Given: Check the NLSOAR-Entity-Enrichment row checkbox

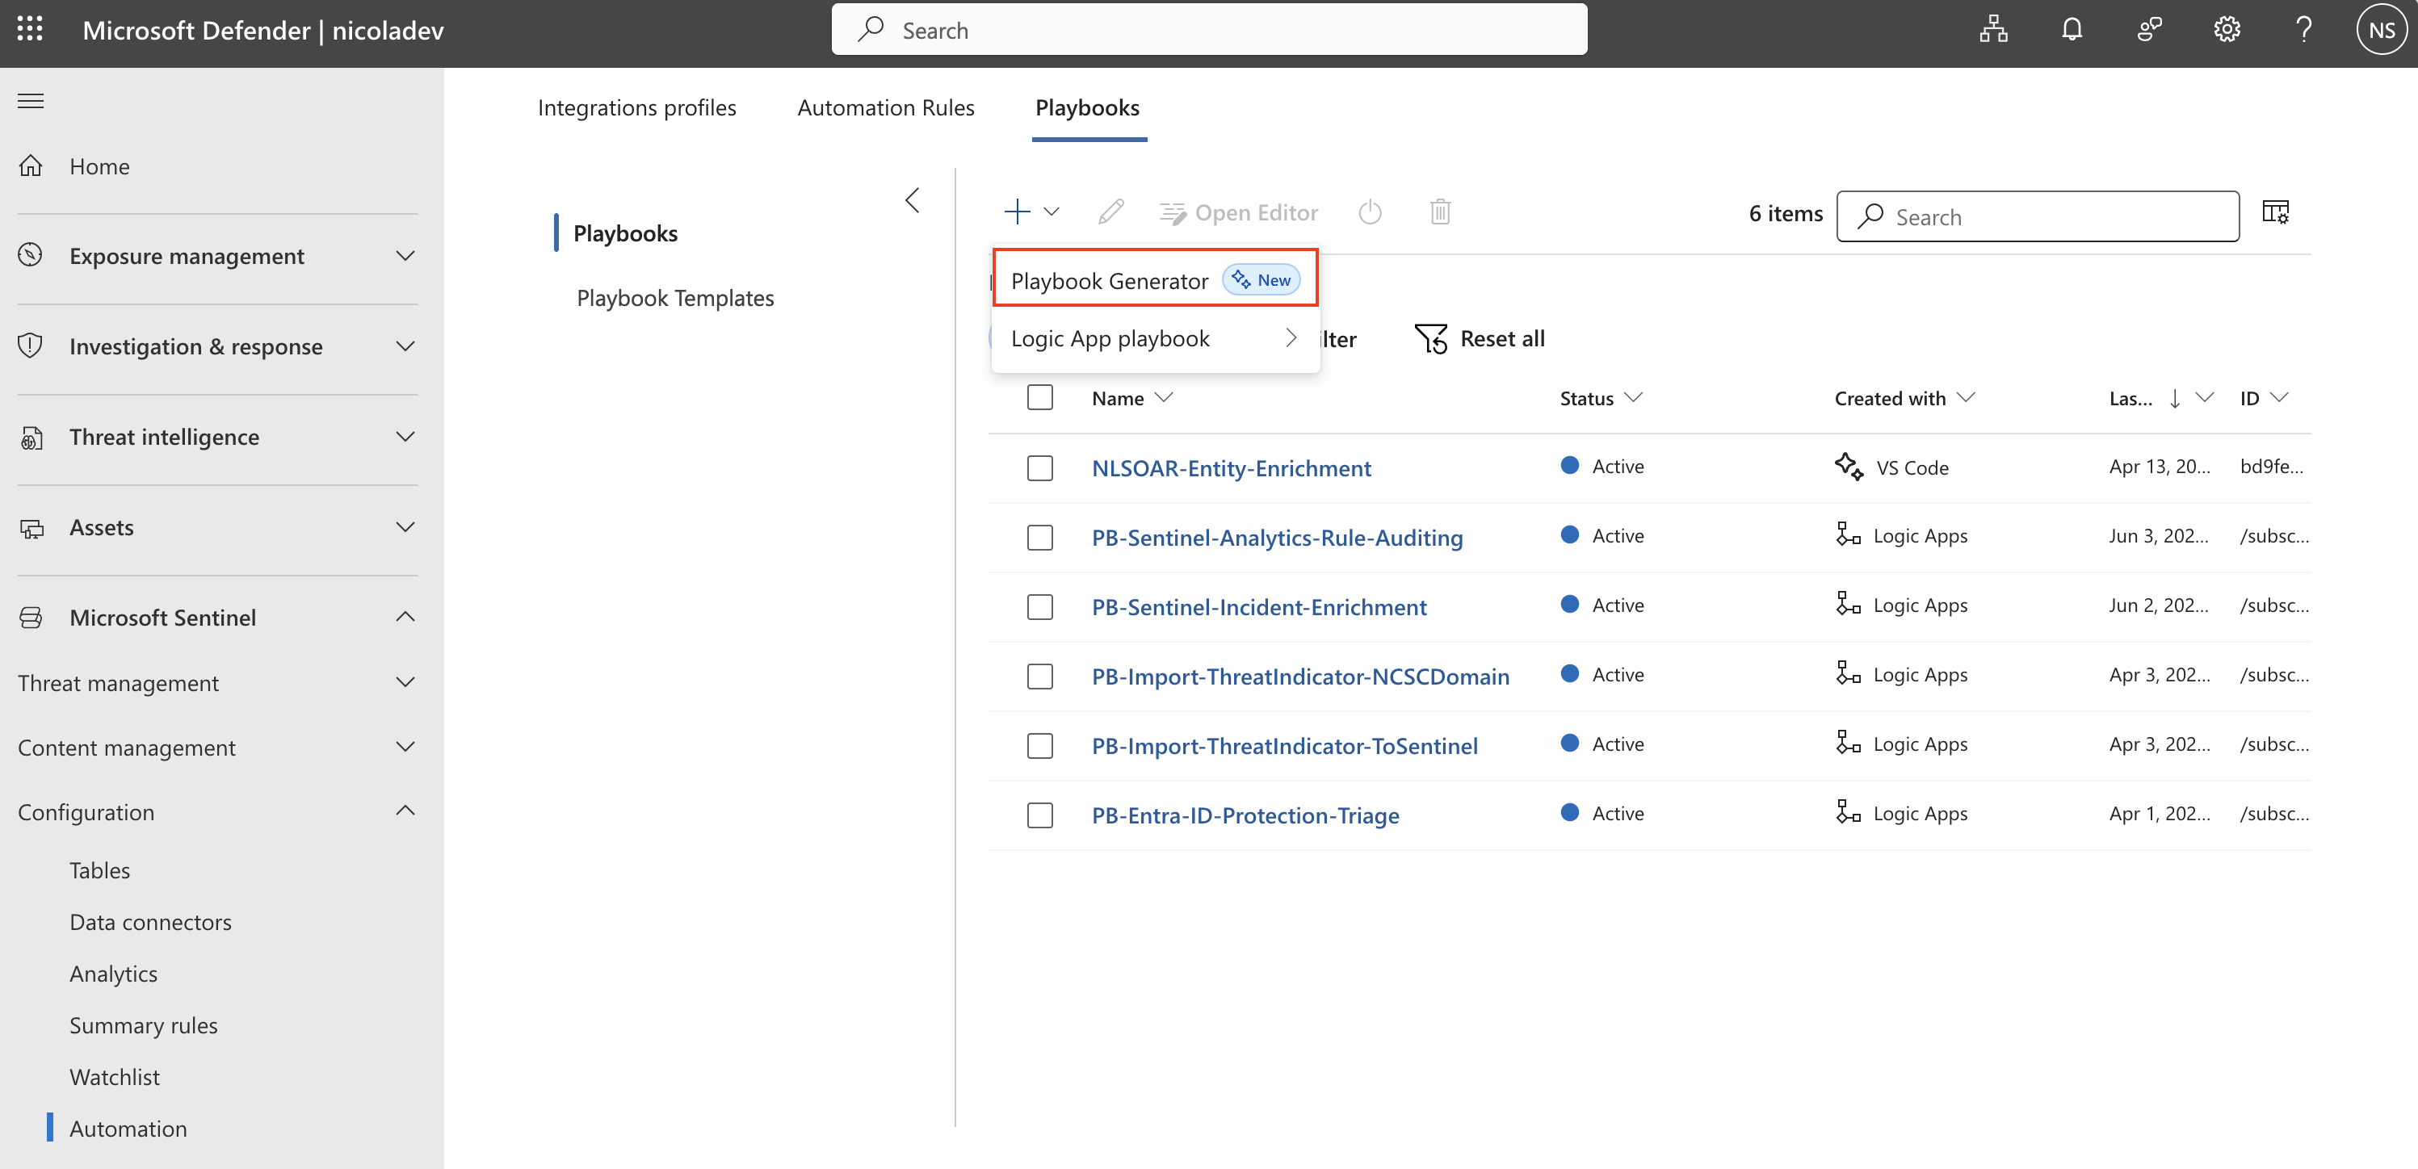Looking at the screenshot, I should click(x=1040, y=468).
